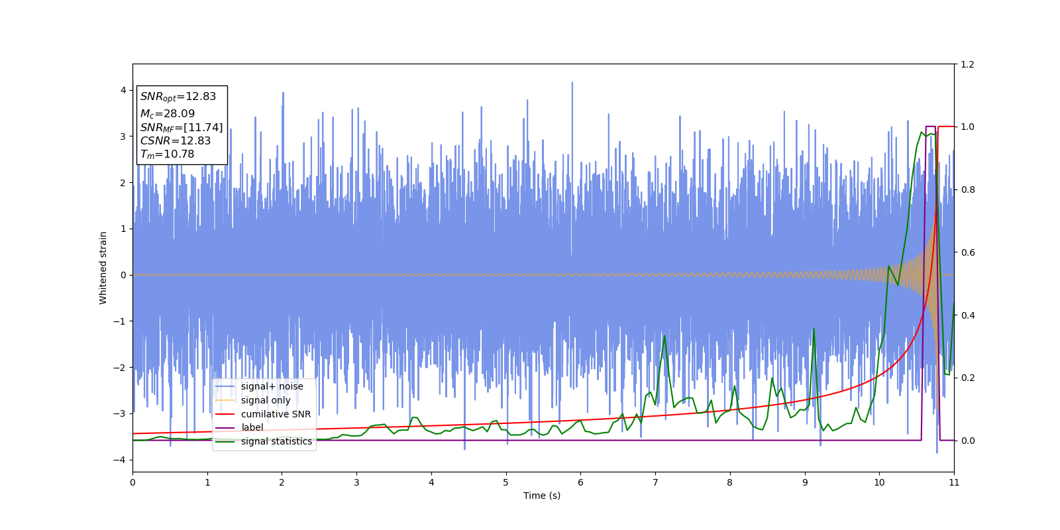1060x530 pixels.
Task: Click the x-axis tick label 11
Action: pos(954,482)
